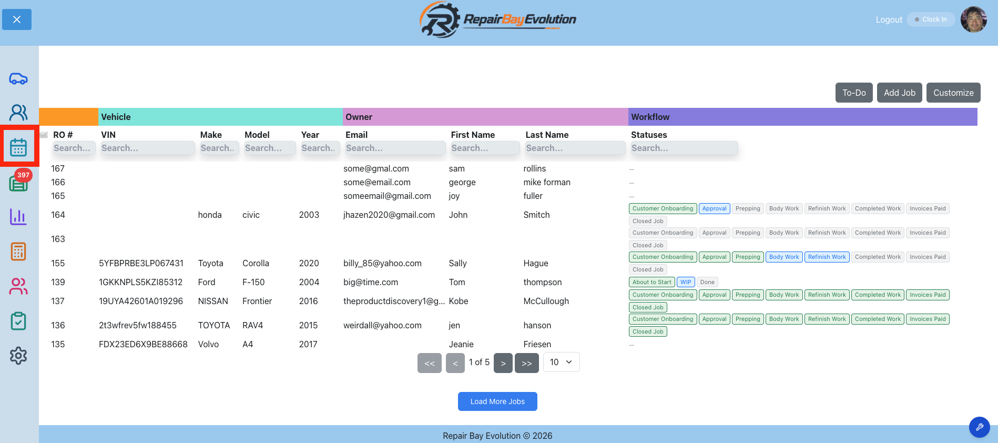Open the vehicles car icon in sidebar
This screenshot has width=998, height=443.
click(18, 78)
